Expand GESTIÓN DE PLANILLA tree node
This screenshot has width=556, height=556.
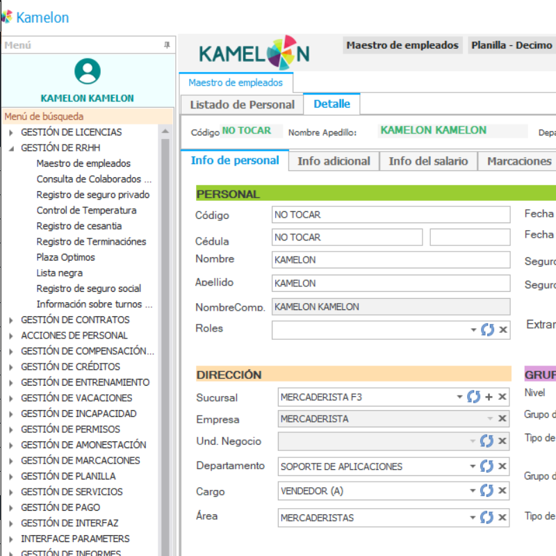click(11, 477)
